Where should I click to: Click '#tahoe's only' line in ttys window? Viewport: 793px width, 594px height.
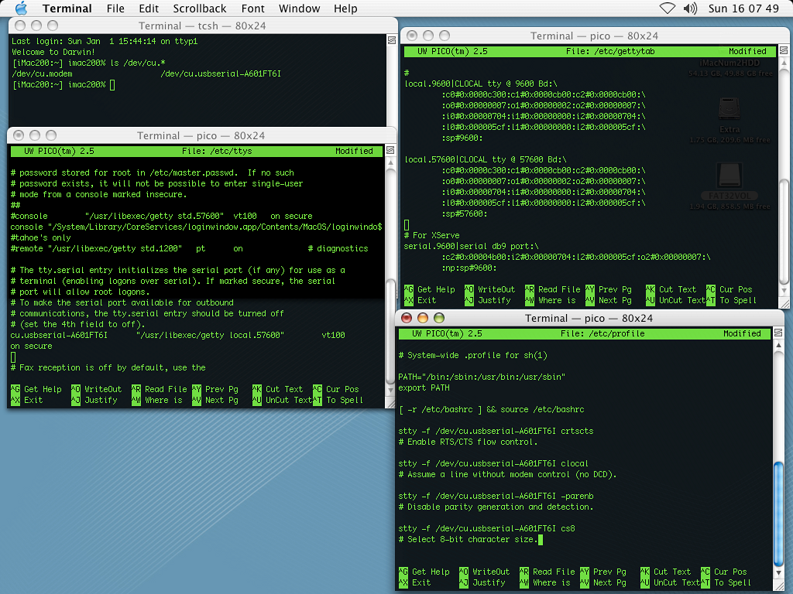40,238
